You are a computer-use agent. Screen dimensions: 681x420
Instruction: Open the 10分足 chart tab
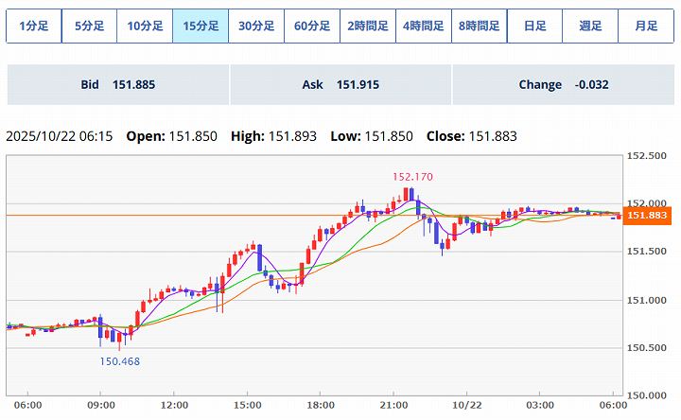pos(145,26)
